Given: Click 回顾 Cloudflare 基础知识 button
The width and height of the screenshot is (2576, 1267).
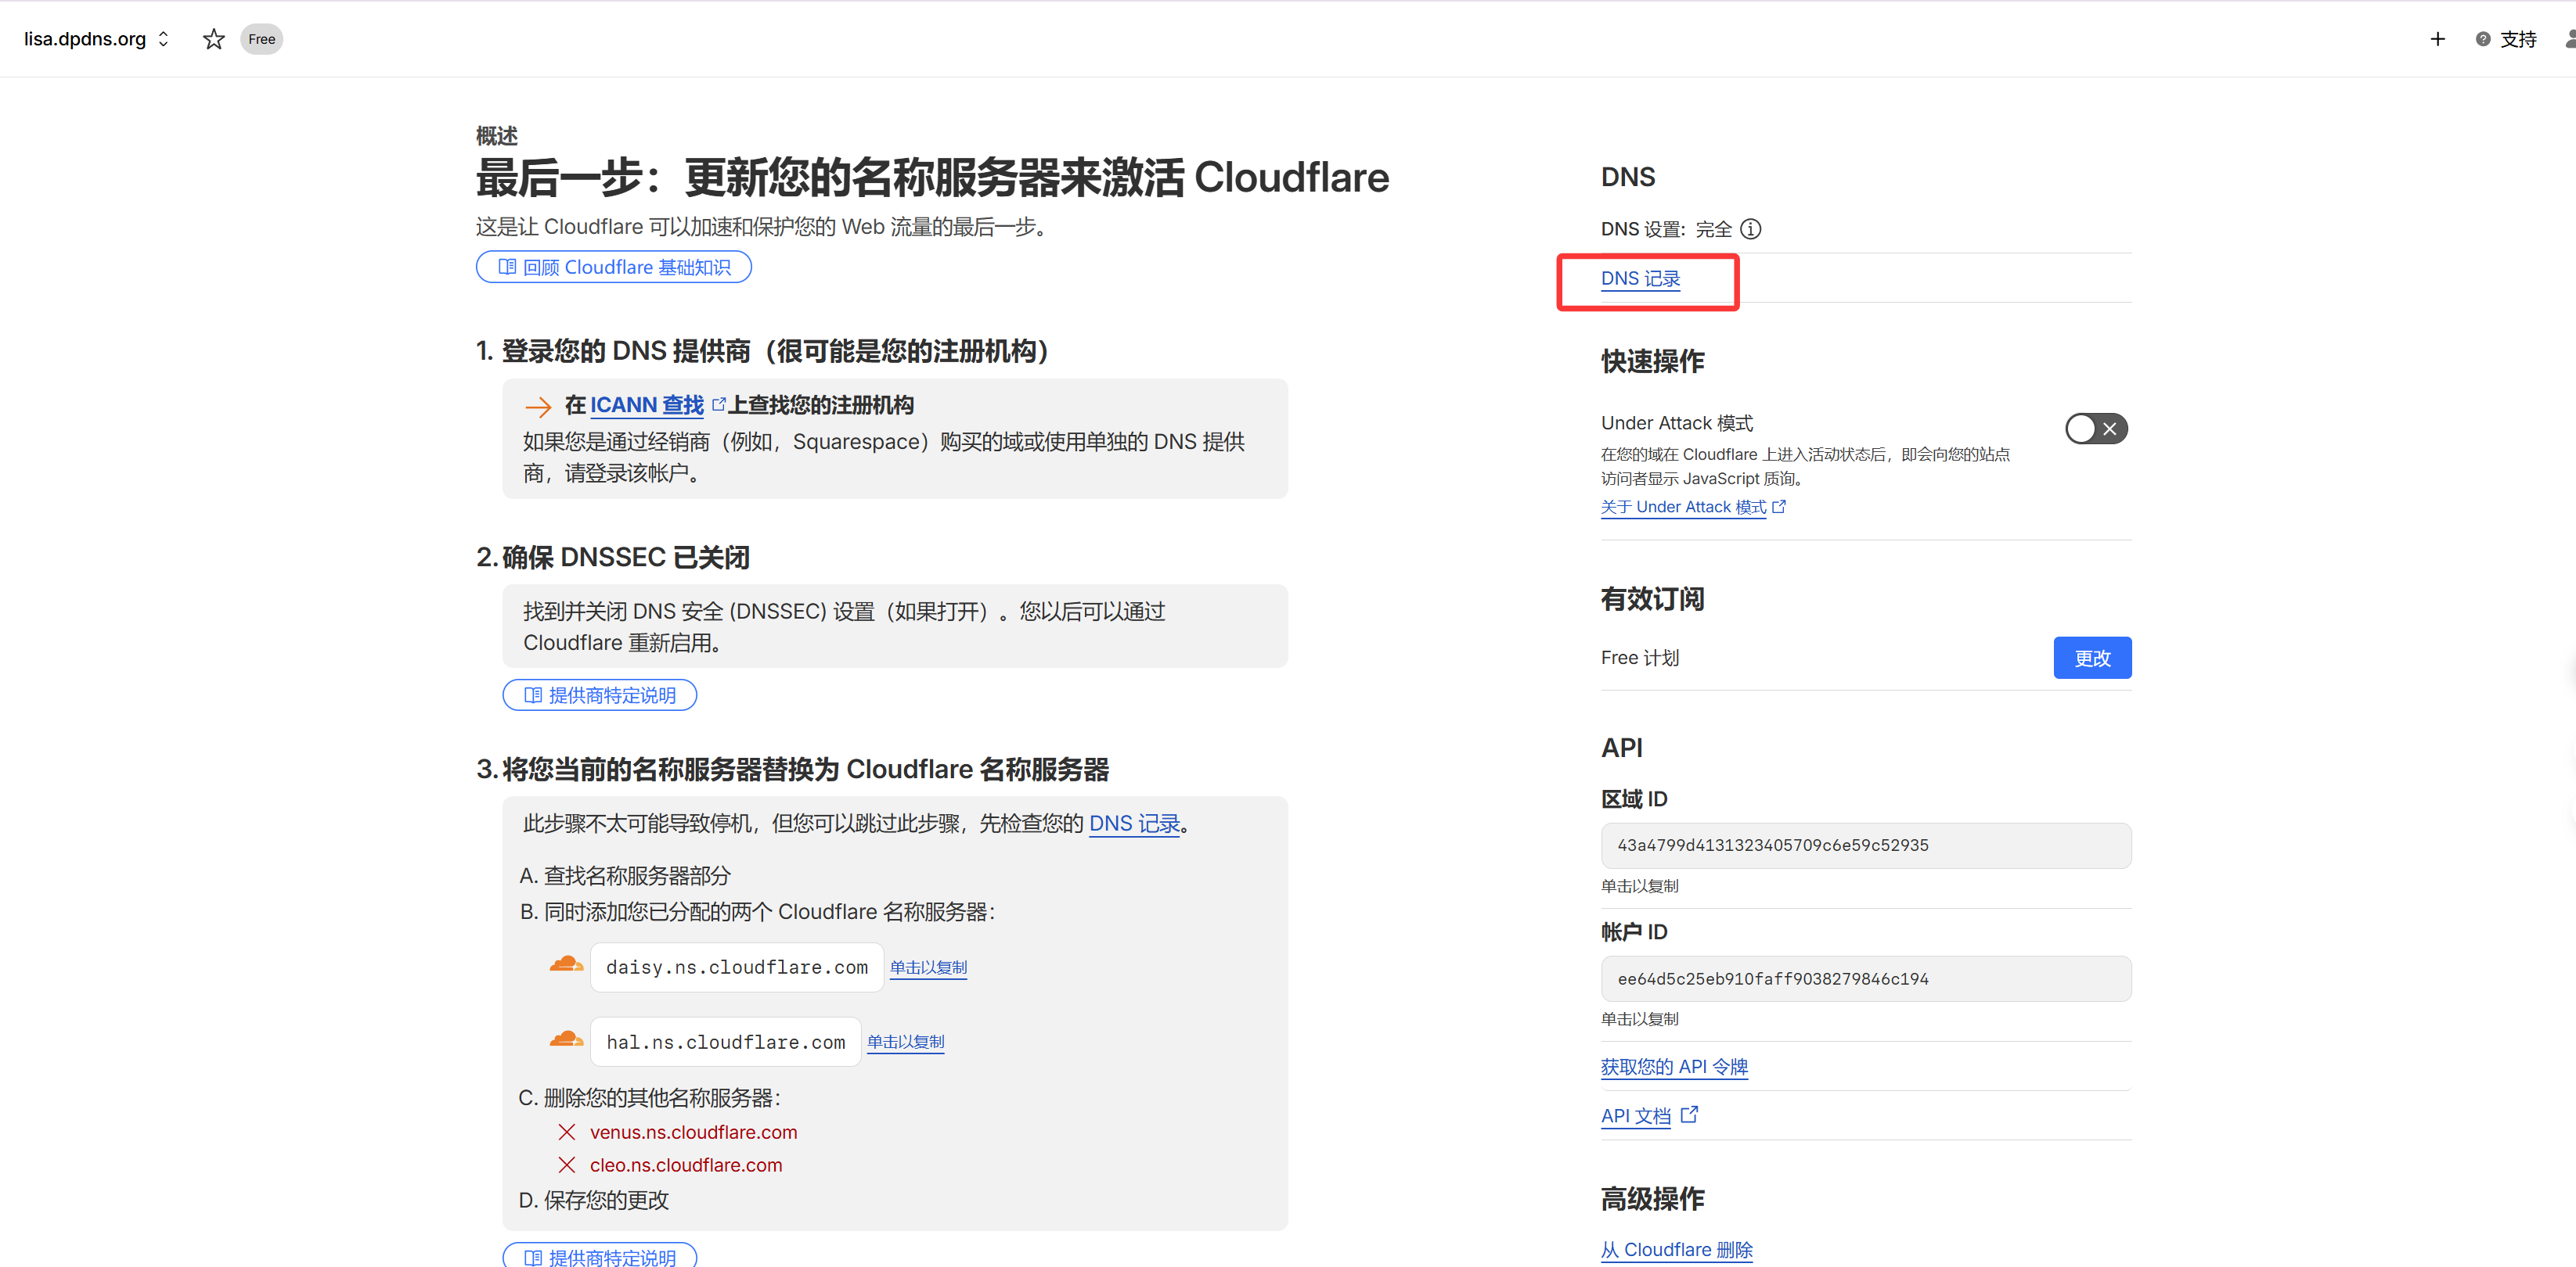Looking at the screenshot, I should (x=613, y=267).
